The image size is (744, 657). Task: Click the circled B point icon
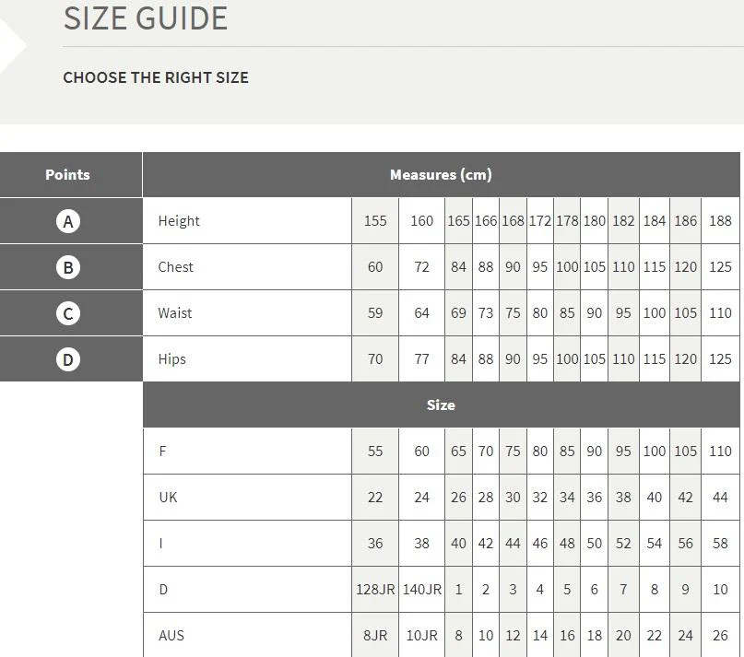(68, 267)
